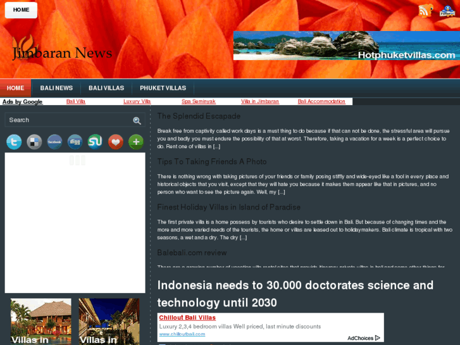Screen dimensions: 460x345
Task: Click the green plus share icon
Action: [x=136, y=142]
